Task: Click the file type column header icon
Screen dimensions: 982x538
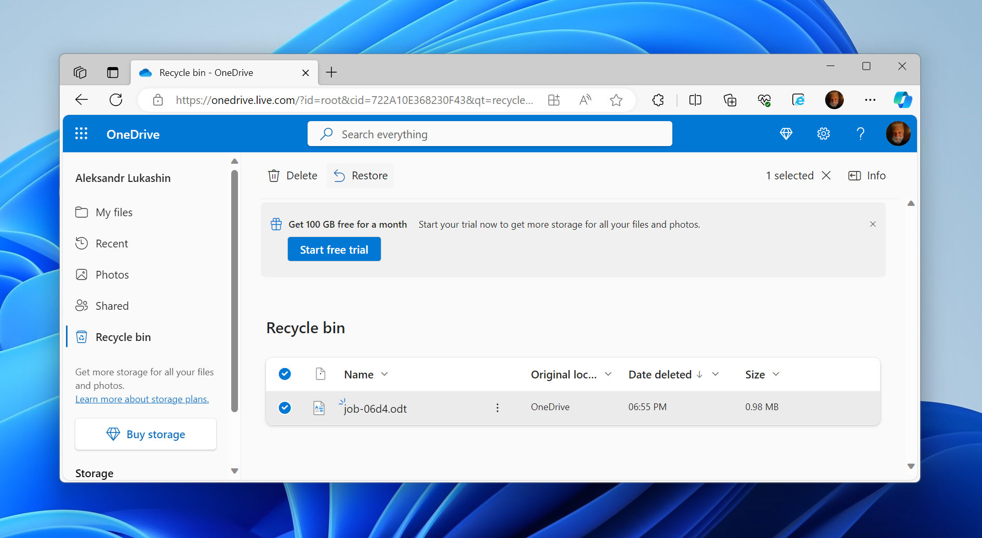Action: (321, 374)
